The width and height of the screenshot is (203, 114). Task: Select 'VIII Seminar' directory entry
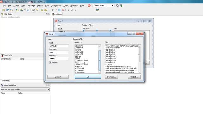pos(80,73)
